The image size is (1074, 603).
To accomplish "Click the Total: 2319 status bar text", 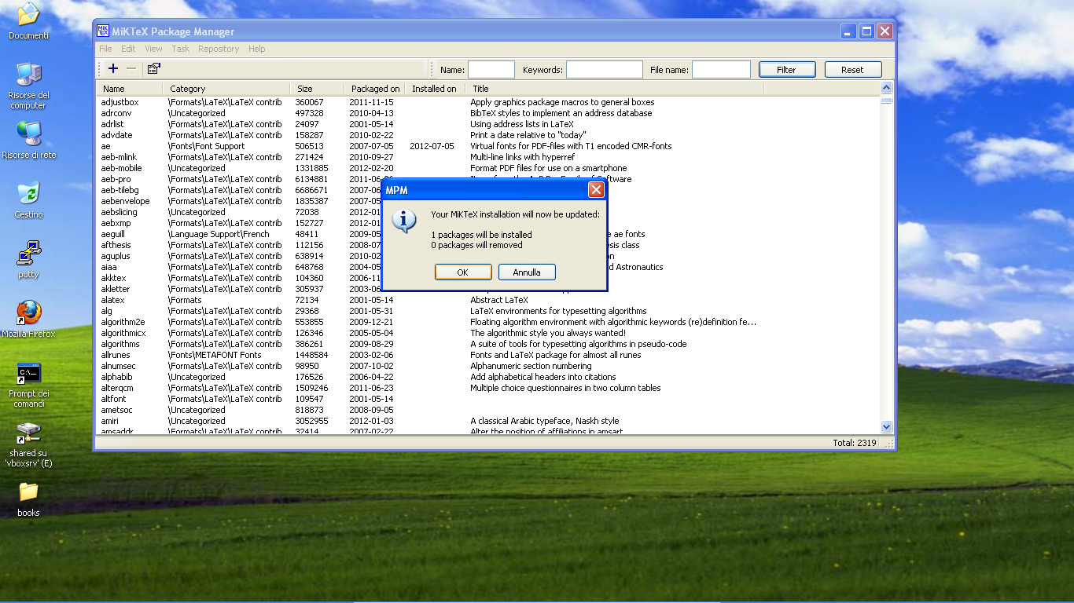I will click(x=855, y=443).
